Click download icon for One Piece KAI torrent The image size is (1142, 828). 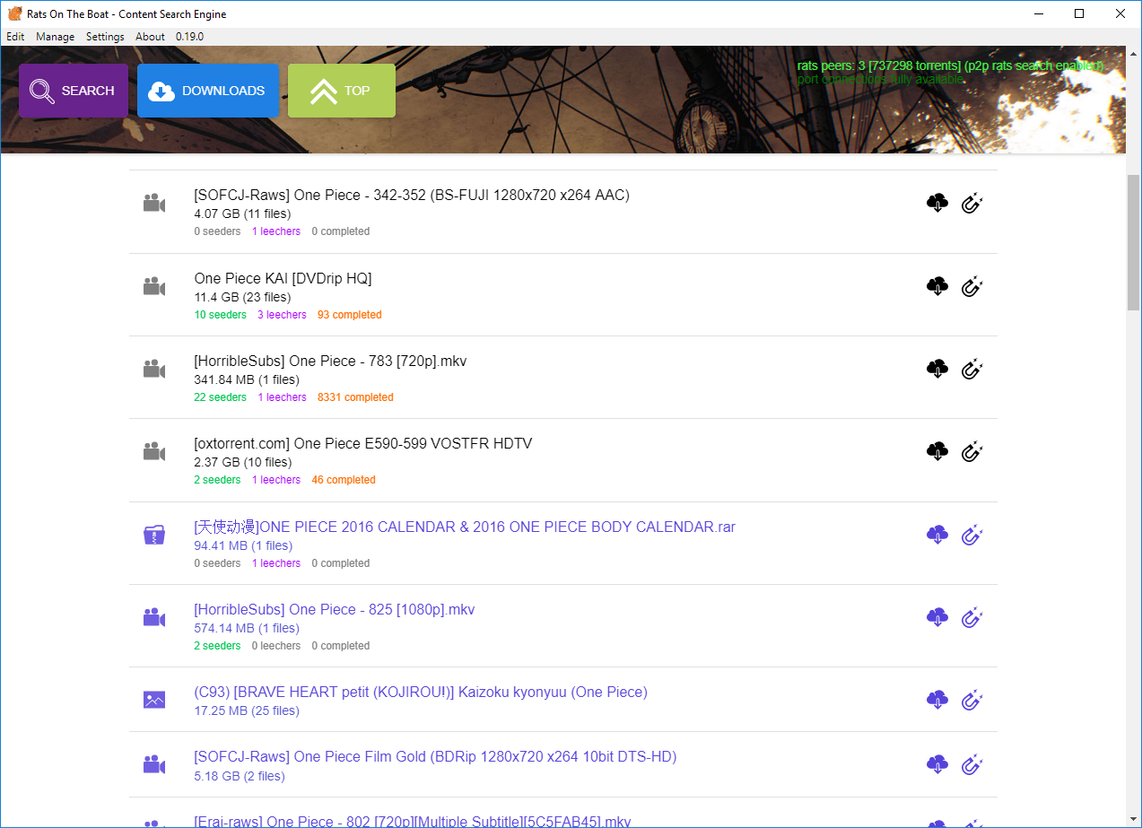pyautogui.click(x=937, y=286)
